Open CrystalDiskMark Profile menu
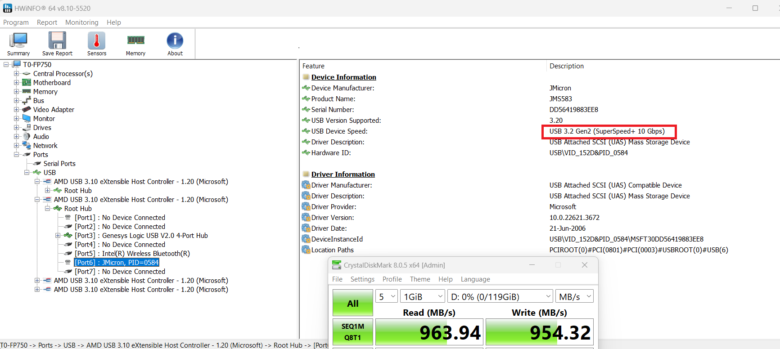This screenshot has width=780, height=349. [x=392, y=279]
